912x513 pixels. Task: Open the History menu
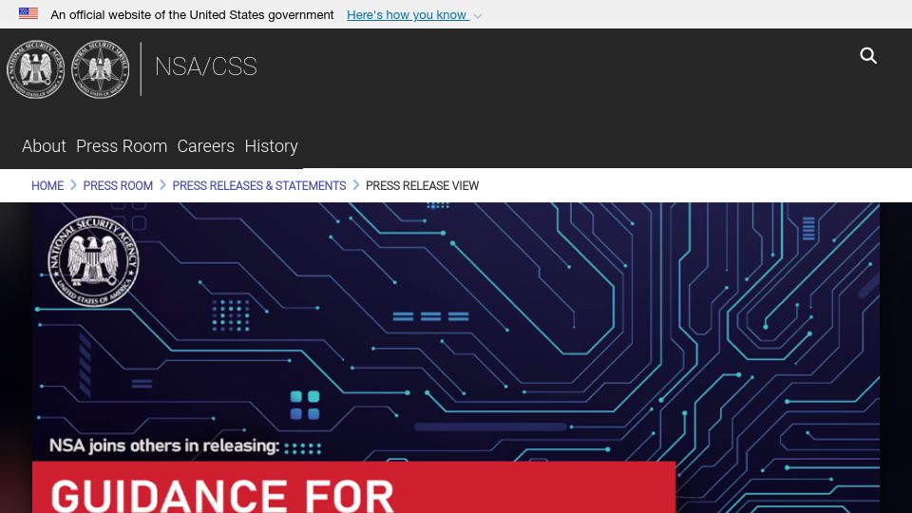(271, 146)
